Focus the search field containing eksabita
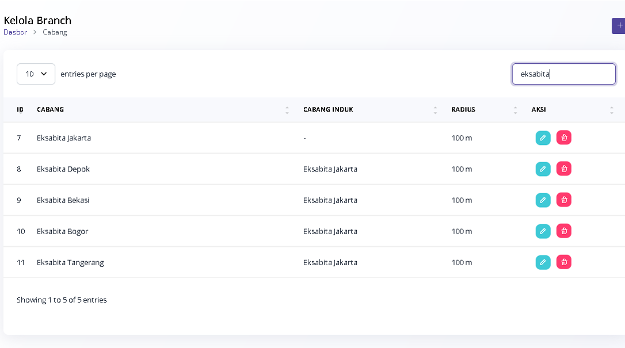This screenshot has width=625, height=348. [x=563, y=74]
